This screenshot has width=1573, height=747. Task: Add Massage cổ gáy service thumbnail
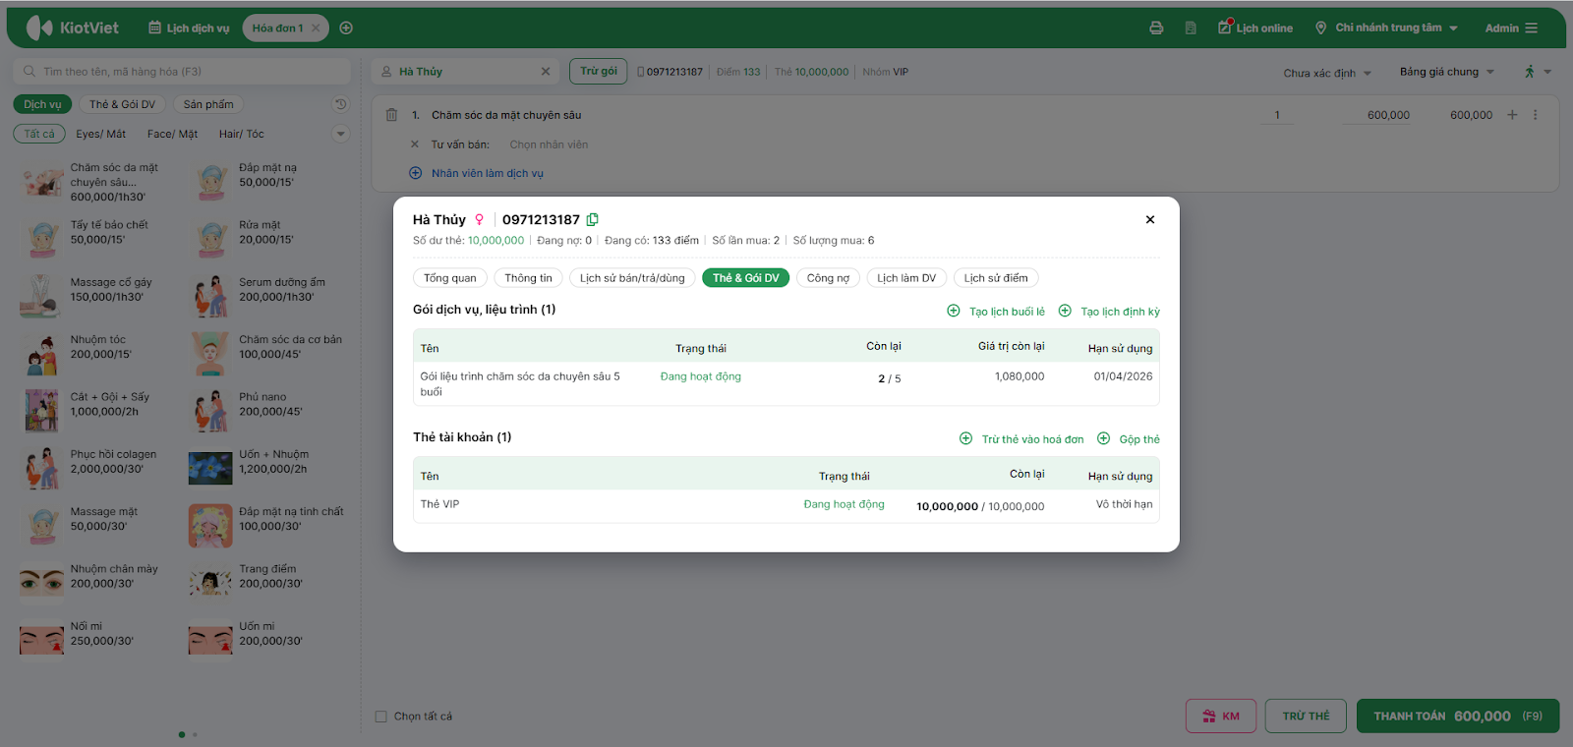42,296
